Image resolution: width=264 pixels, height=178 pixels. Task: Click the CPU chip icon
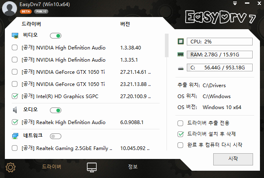tap(181, 41)
